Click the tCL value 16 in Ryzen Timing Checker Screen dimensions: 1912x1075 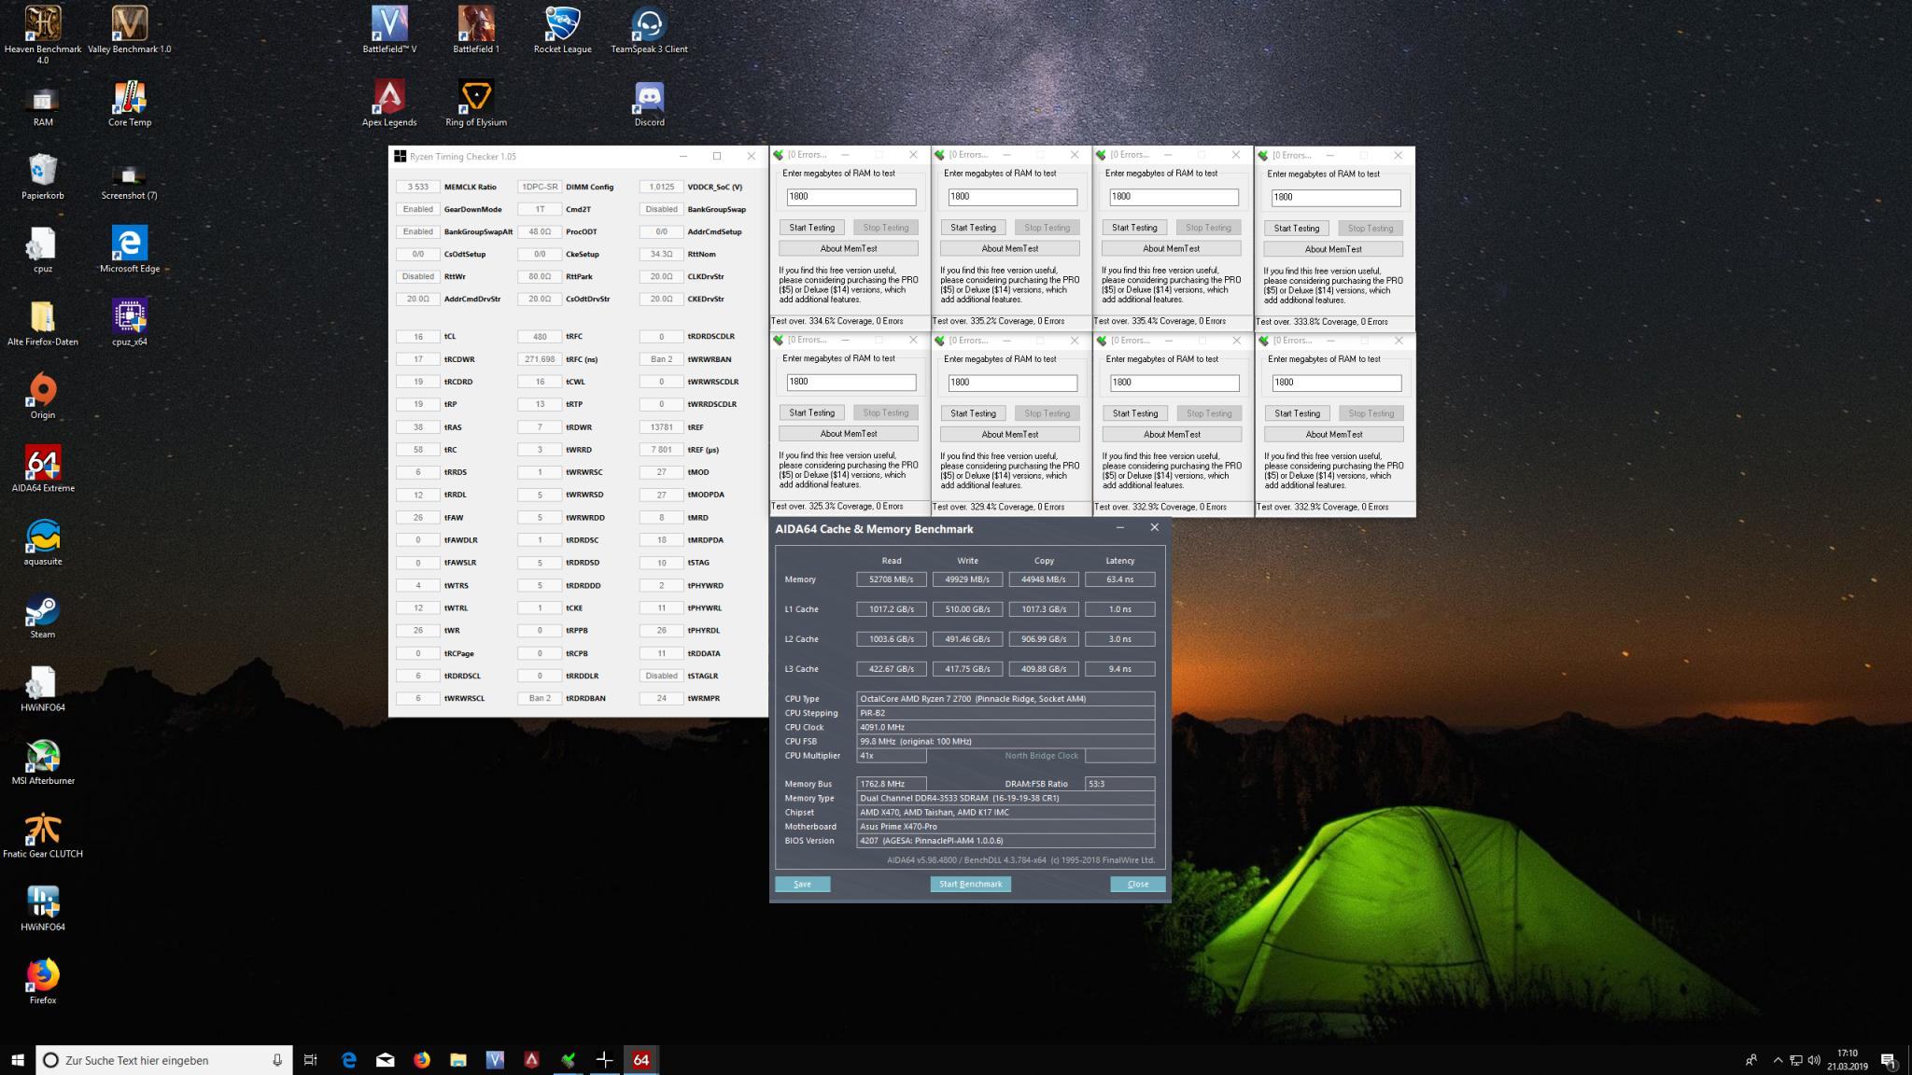418,337
